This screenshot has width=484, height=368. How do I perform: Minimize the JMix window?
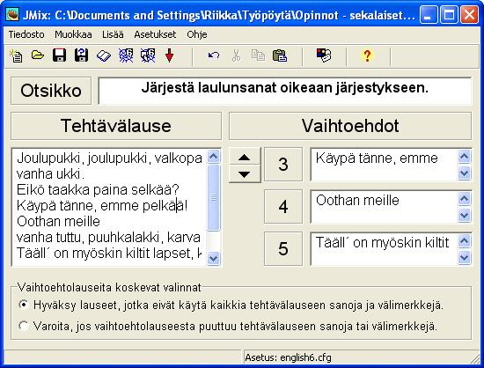tap(429, 14)
